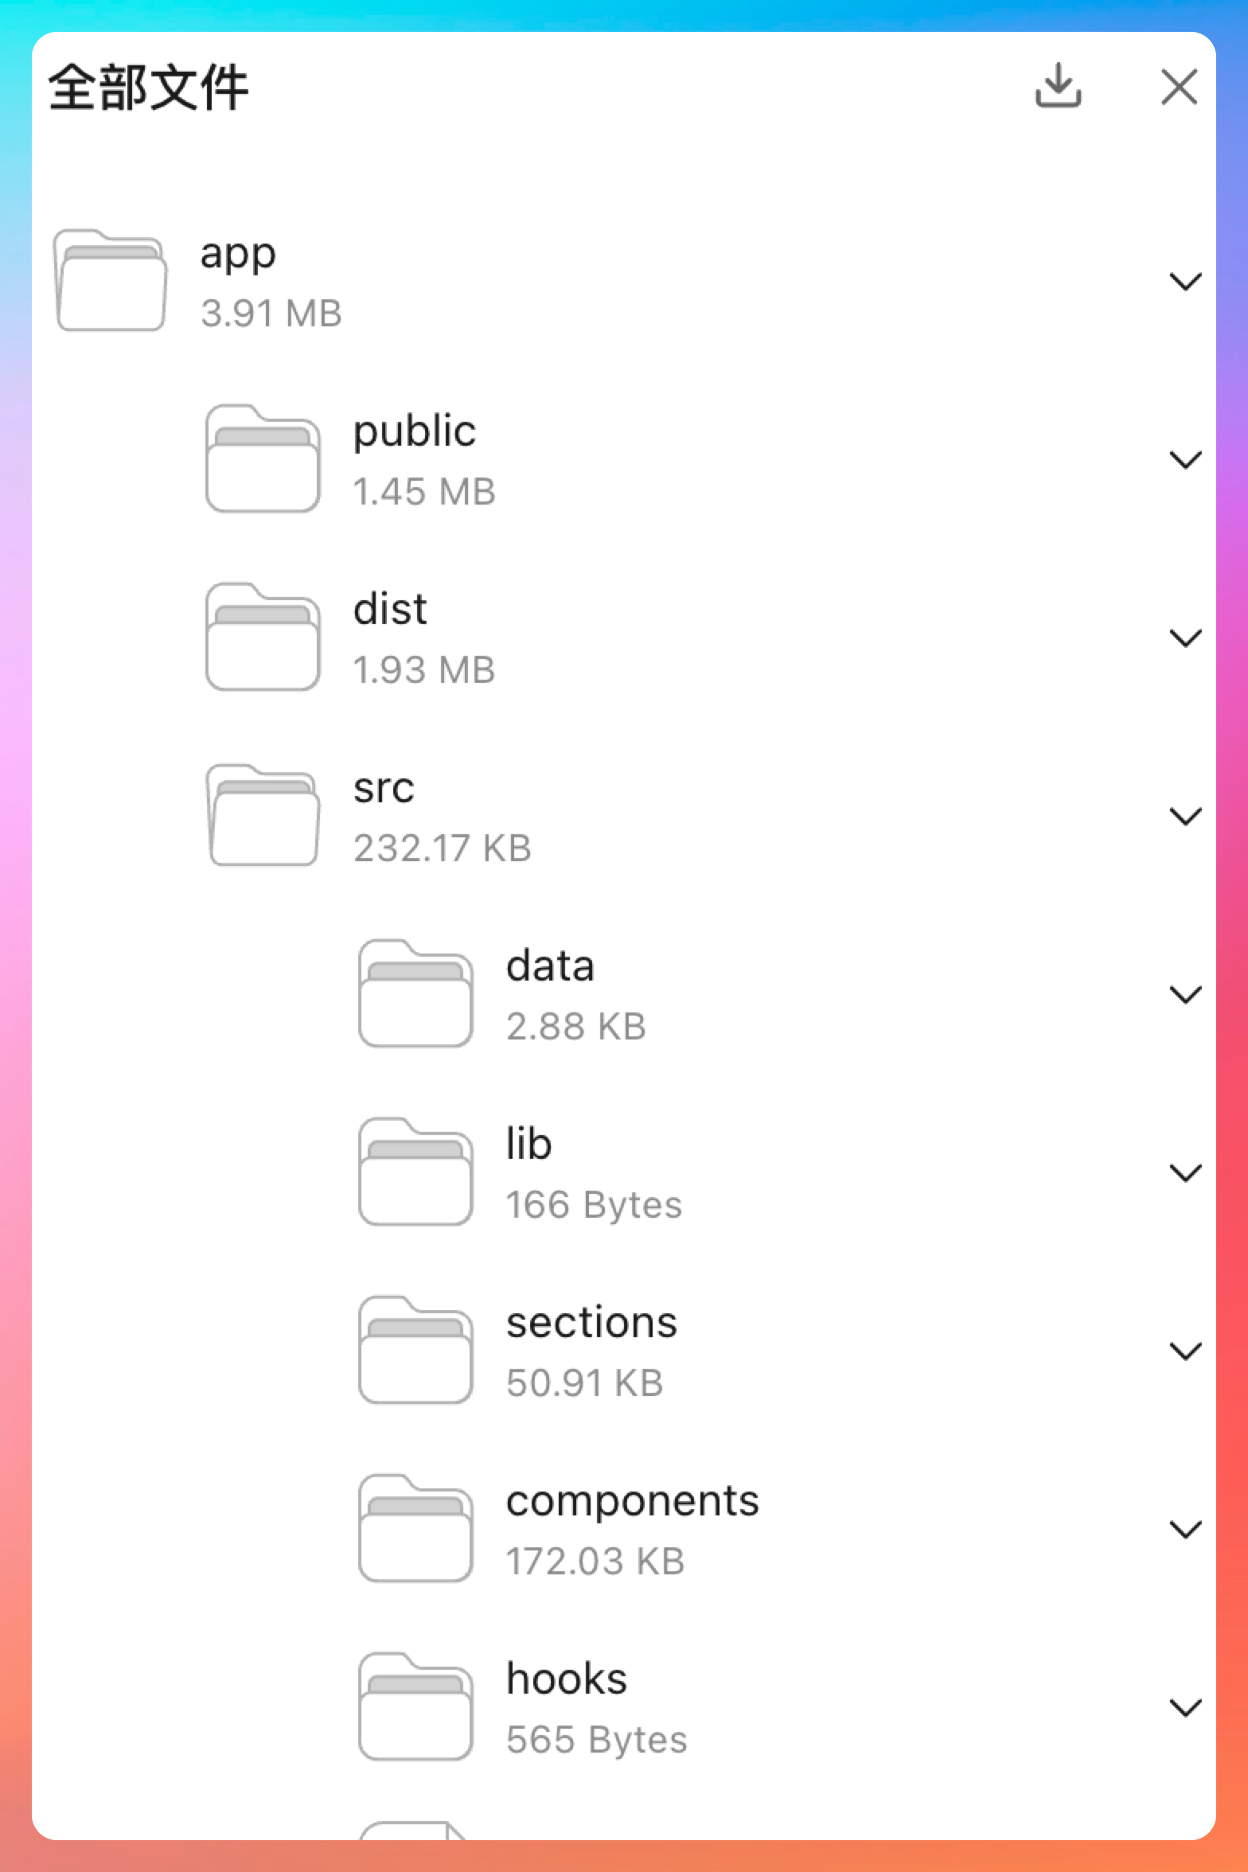Click the dist folder icon
This screenshot has height=1872, width=1248.
coord(263,638)
